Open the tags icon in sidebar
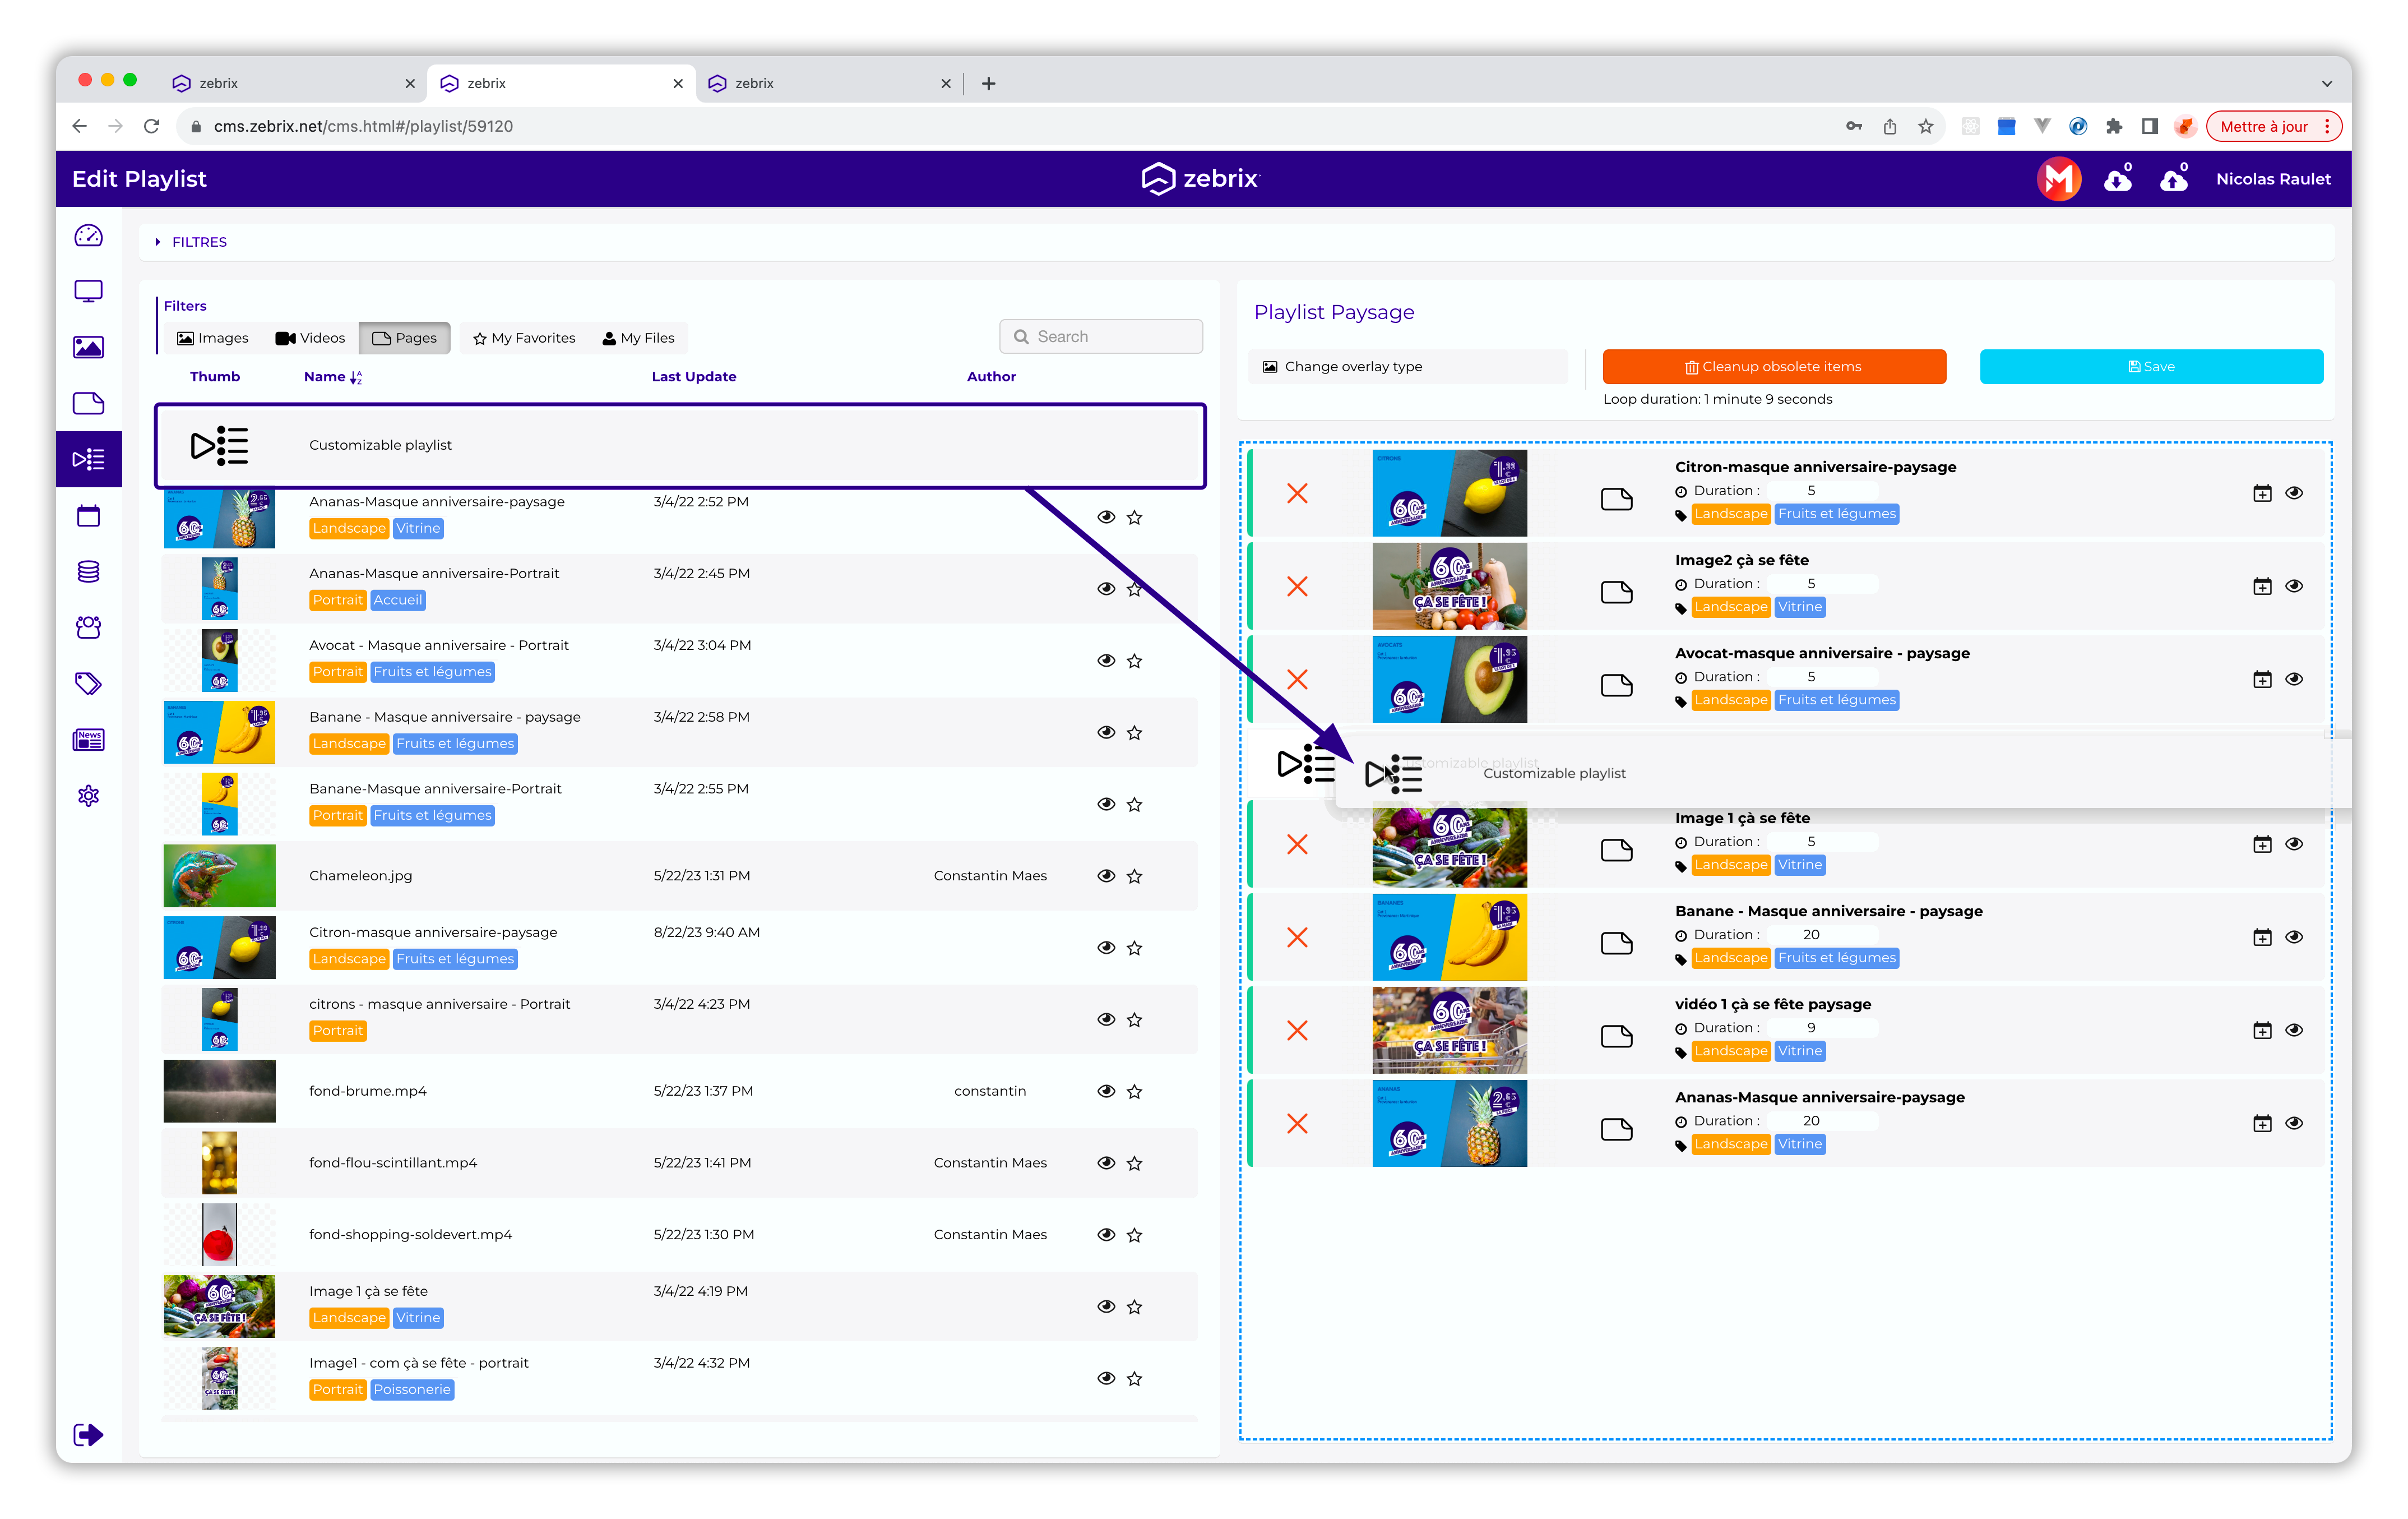The image size is (2408, 1519). pyautogui.click(x=88, y=684)
